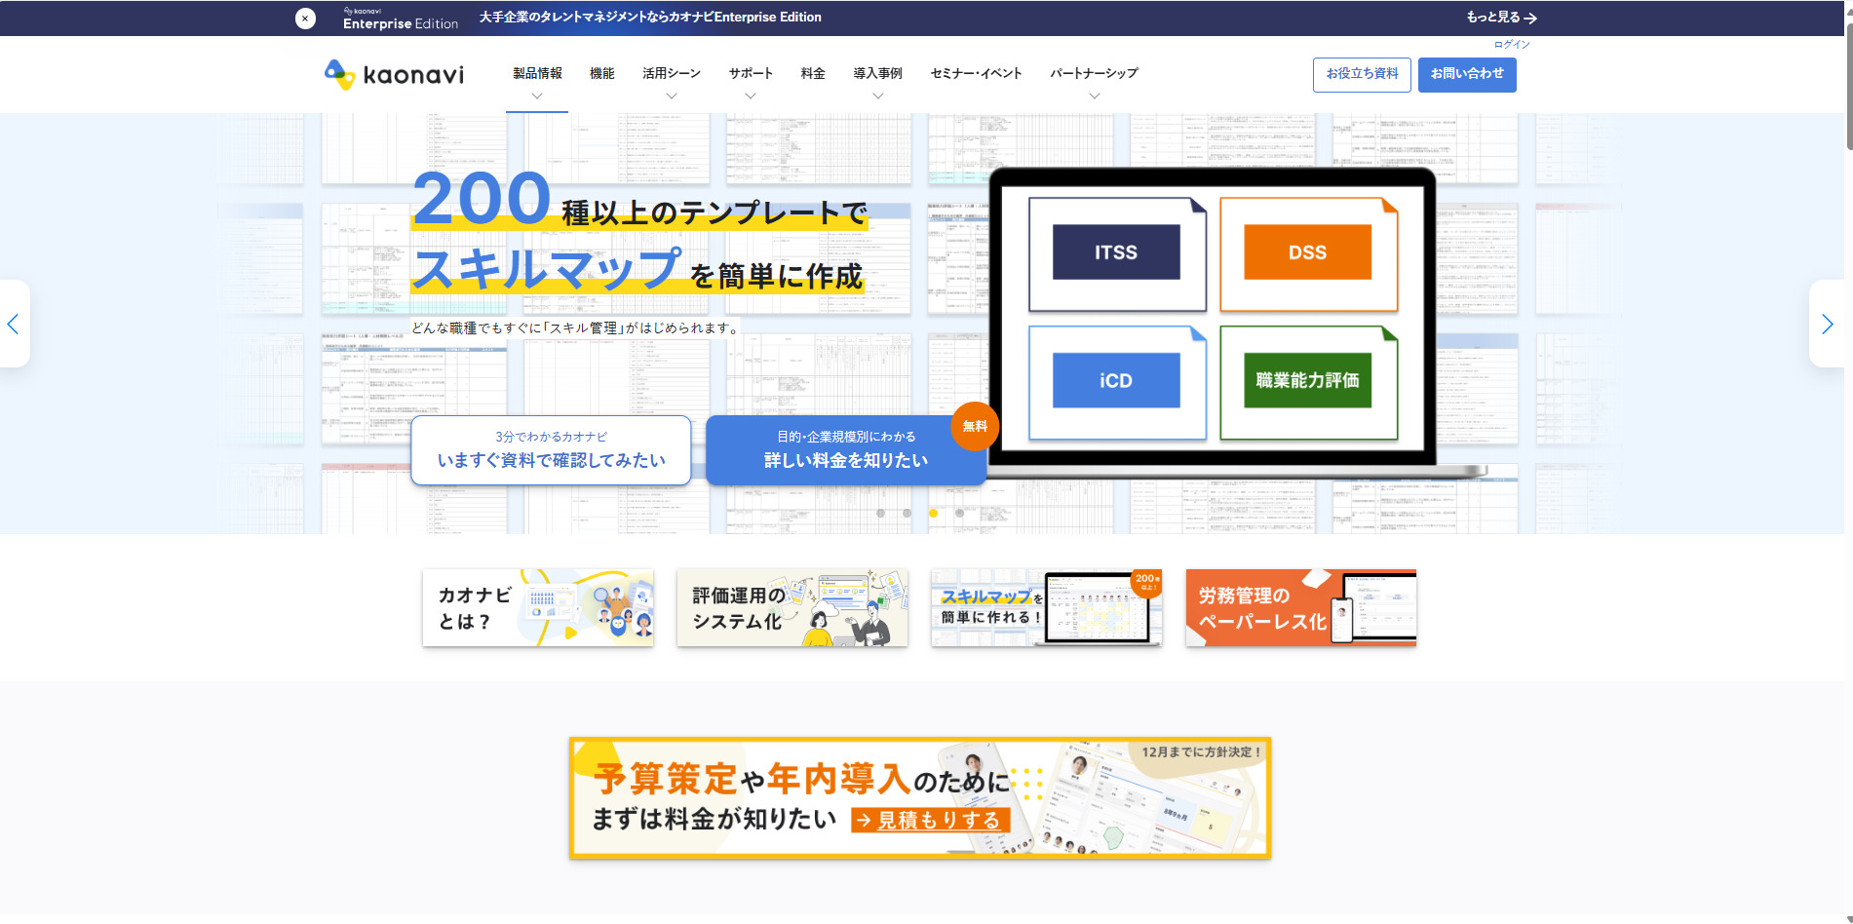Open the 評価運用のシステム化 banner
The width and height of the screenshot is (1853, 924).
tap(792, 608)
